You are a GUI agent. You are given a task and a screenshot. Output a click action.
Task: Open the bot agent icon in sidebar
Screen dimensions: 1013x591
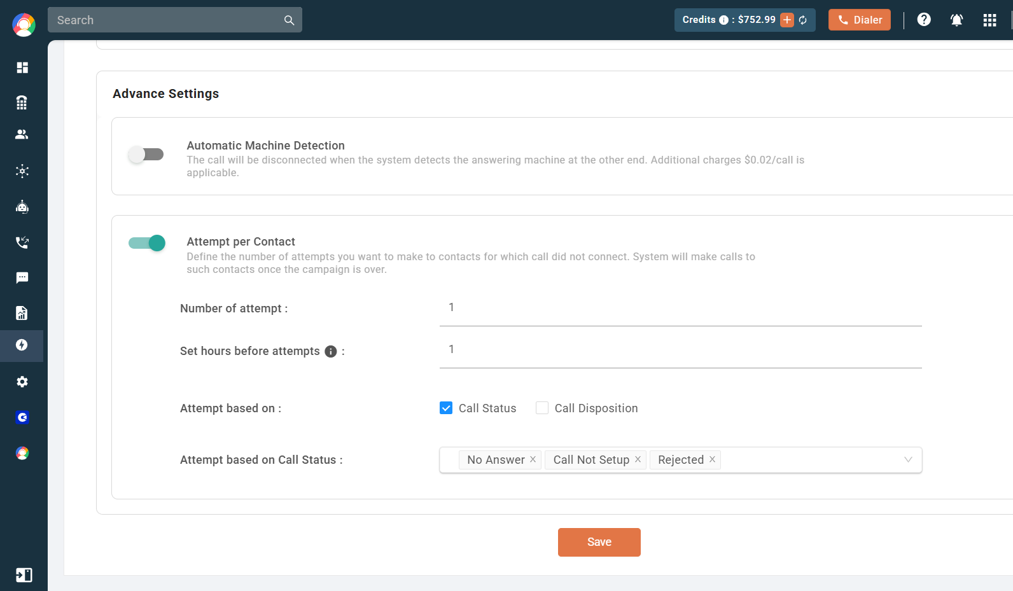pyautogui.click(x=22, y=207)
